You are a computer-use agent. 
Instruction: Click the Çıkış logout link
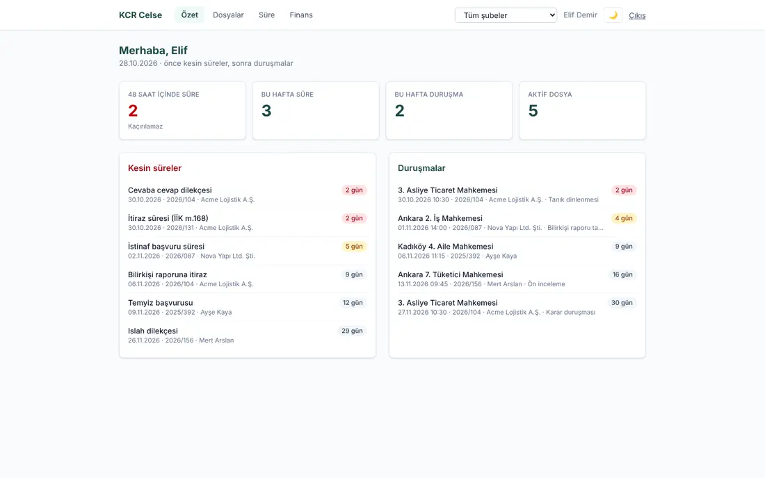coord(636,15)
